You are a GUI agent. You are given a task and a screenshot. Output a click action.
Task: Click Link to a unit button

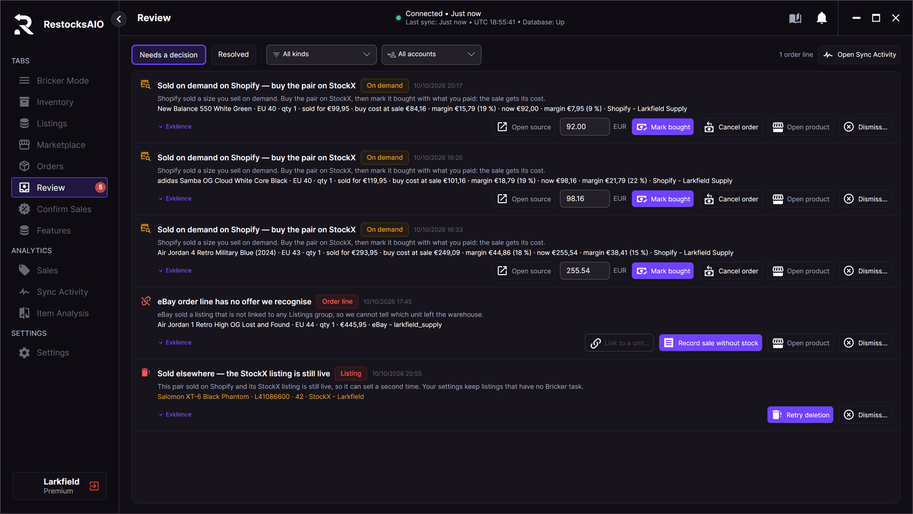tap(619, 343)
